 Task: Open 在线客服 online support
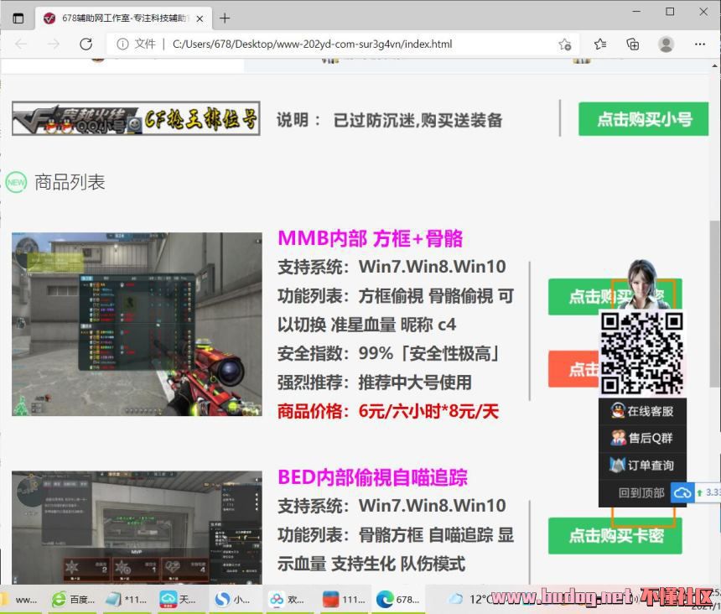[x=642, y=411]
